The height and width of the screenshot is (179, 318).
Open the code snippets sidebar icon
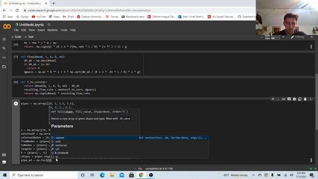(4, 58)
